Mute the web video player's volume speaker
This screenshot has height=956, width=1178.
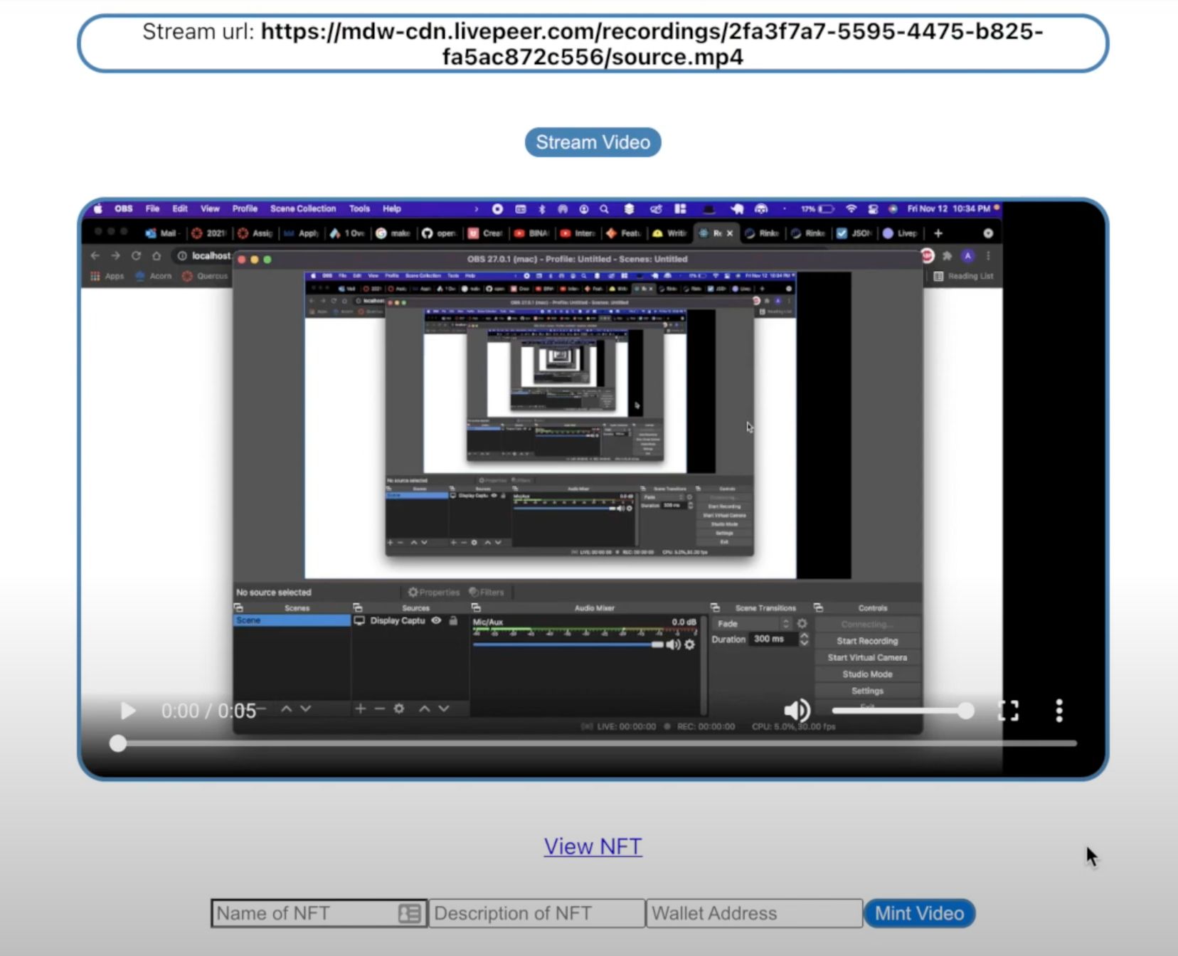(x=797, y=710)
